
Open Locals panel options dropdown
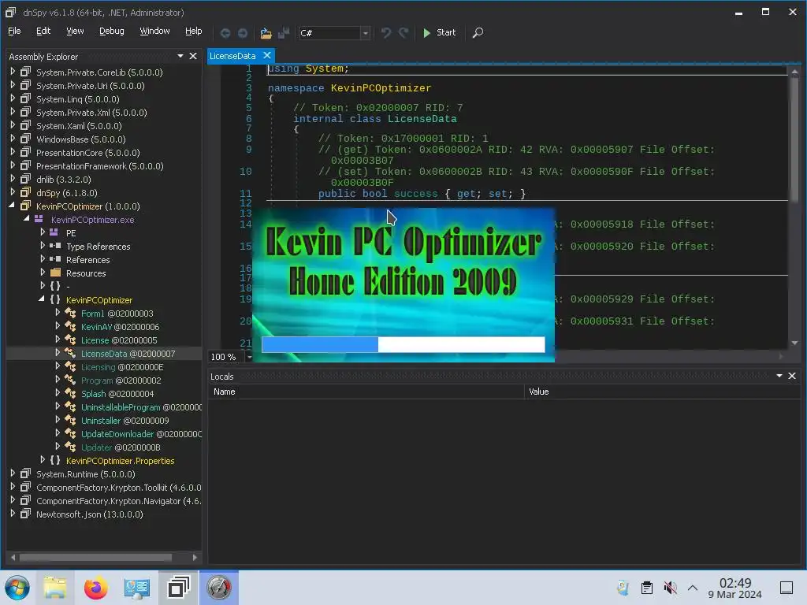pyautogui.click(x=779, y=376)
